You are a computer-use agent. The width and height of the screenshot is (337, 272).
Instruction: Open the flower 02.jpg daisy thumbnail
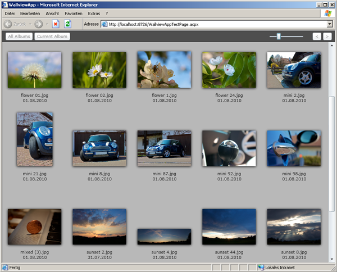(x=99, y=70)
